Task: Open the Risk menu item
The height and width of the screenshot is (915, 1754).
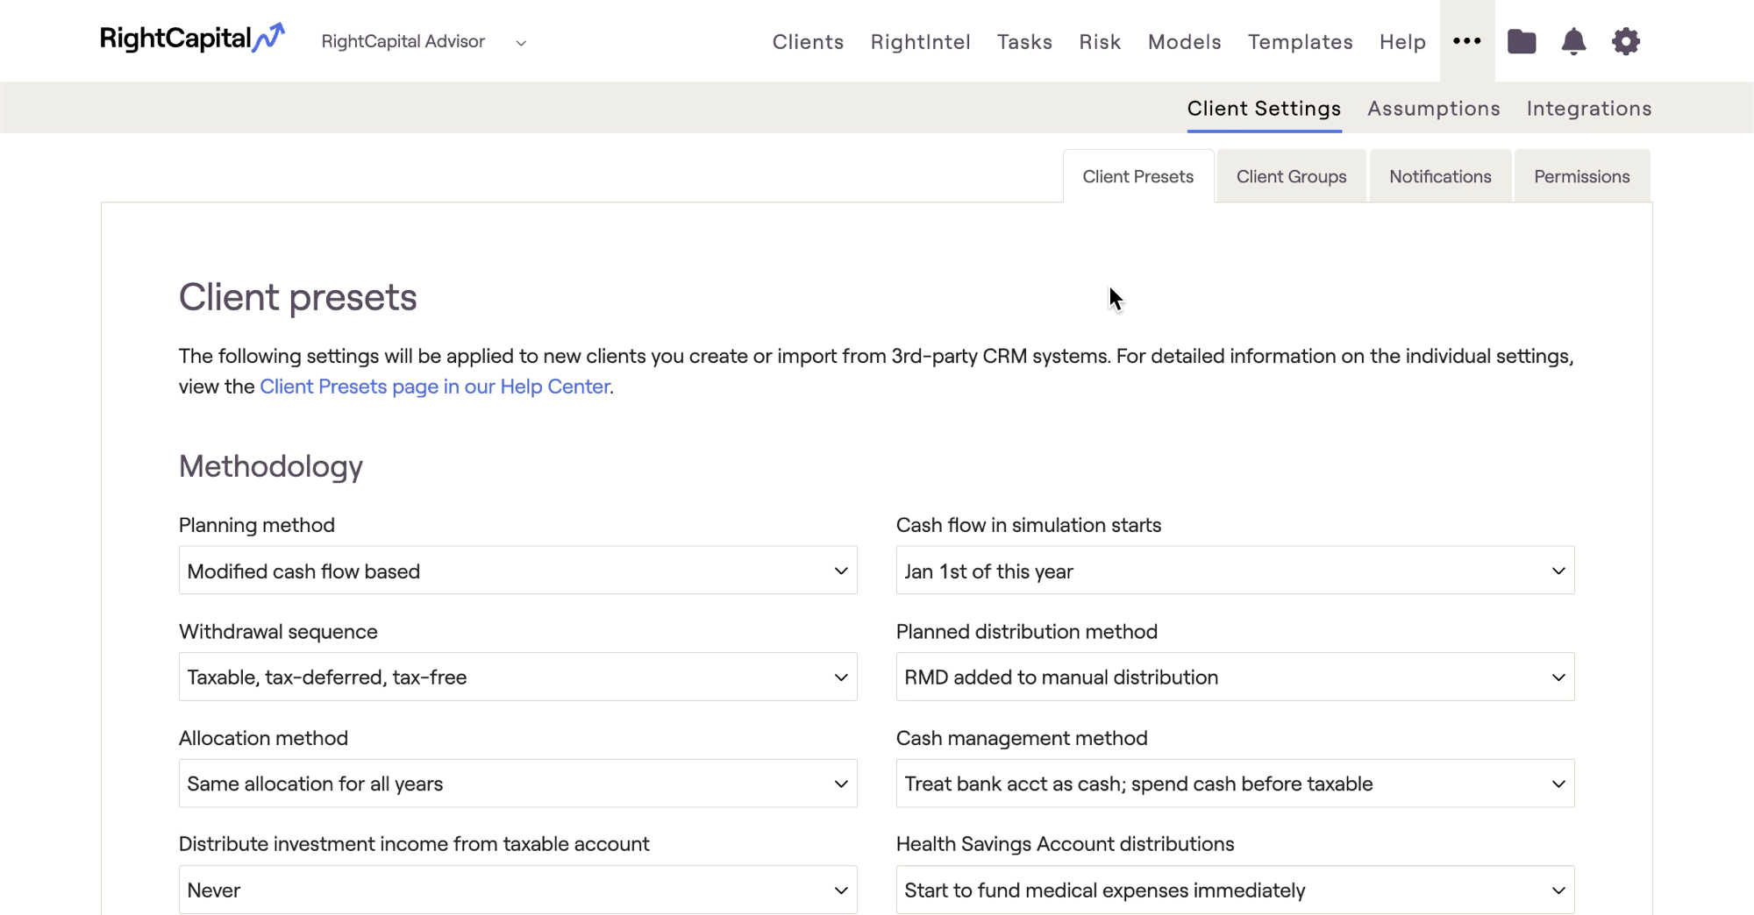Action: [1100, 42]
